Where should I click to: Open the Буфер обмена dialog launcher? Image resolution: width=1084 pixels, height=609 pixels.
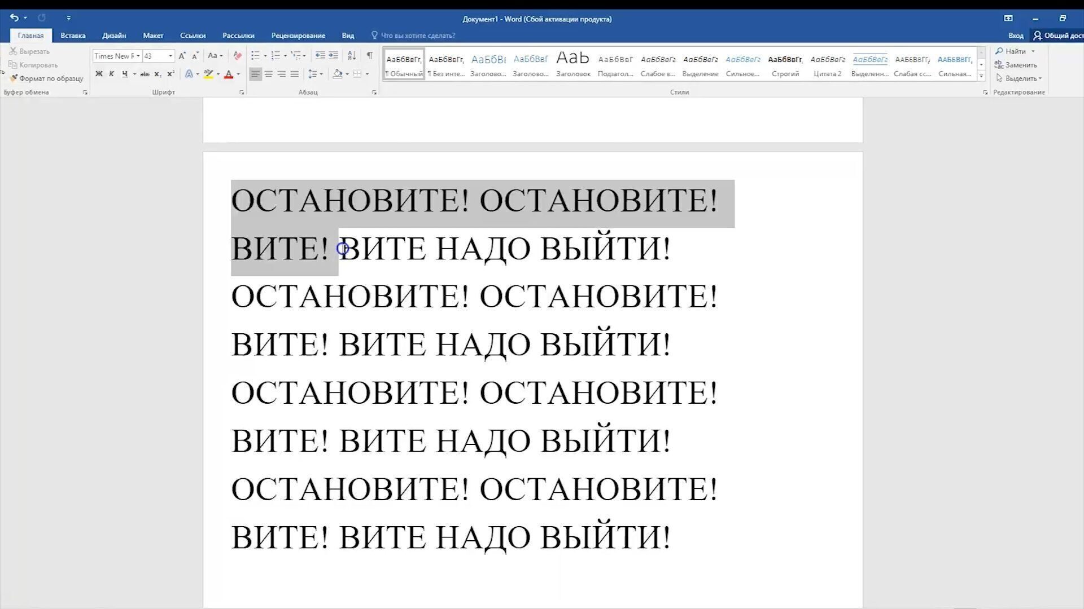point(85,92)
